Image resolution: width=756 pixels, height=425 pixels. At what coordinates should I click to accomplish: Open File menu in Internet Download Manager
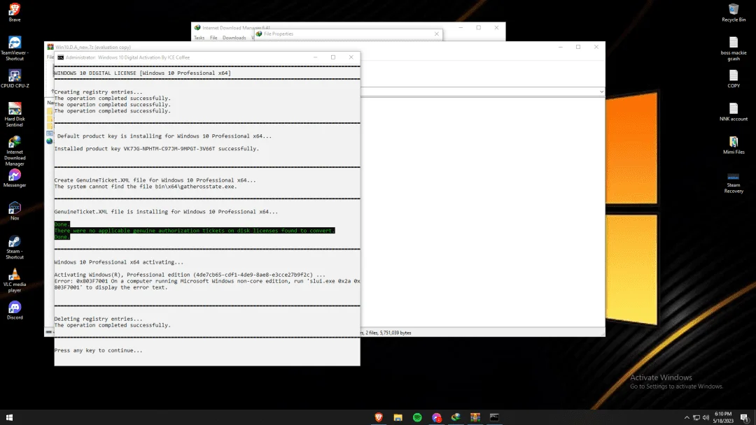tap(213, 38)
